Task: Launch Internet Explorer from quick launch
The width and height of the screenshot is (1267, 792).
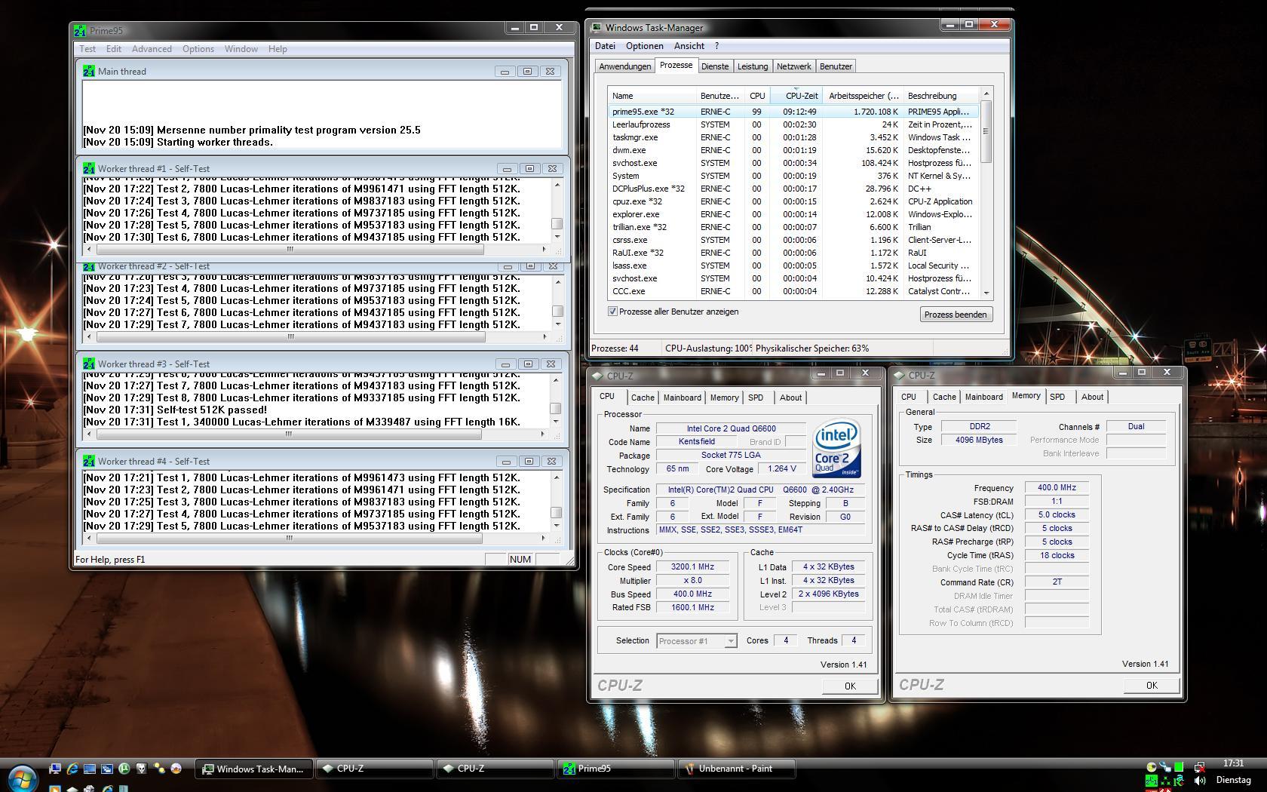Action: pos(72,769)
